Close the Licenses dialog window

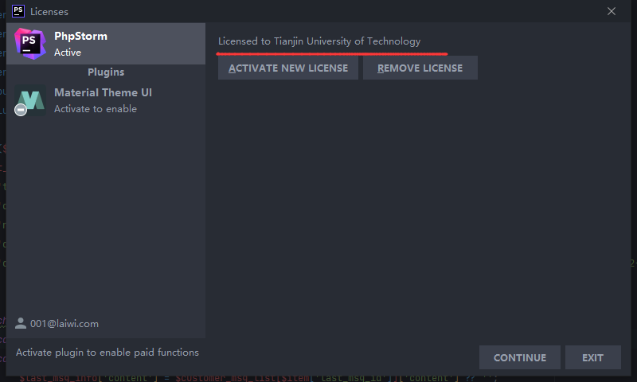(x=612, y=11)
